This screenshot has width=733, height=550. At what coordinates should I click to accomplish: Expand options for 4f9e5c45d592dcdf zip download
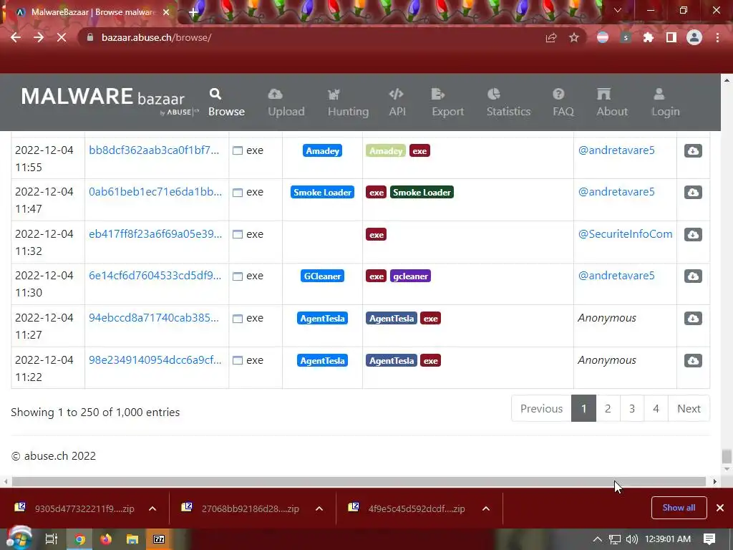486,508
